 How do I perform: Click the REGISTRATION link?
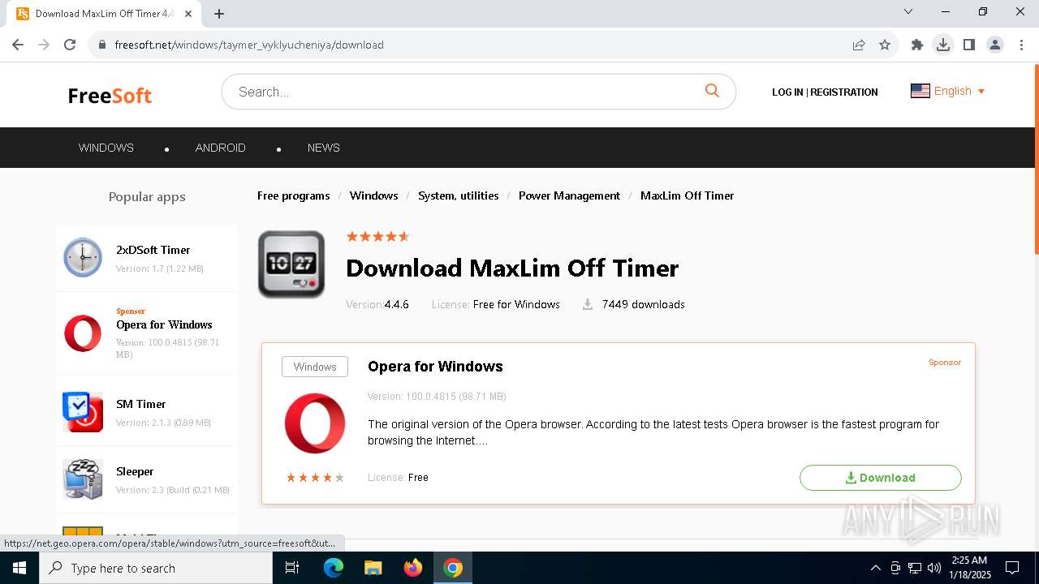coord(844,92)
